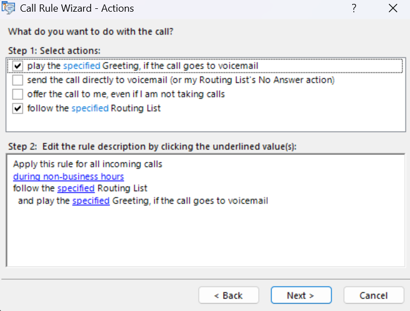Cancel the call rule wizard
Viewport: 410px width, 311px height.
(x=373, y=295)
